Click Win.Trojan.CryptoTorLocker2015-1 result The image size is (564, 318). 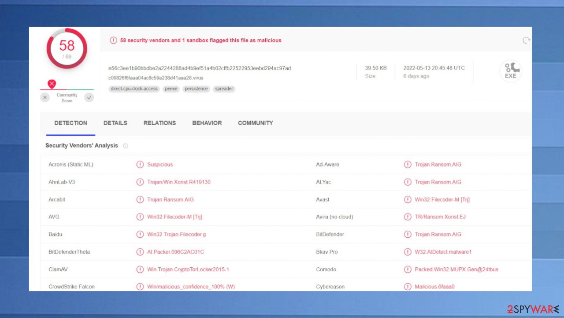(188, 269)
